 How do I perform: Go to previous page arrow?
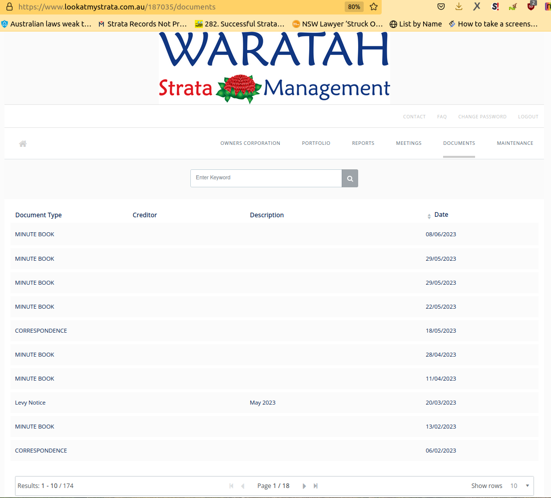point(242,486)
